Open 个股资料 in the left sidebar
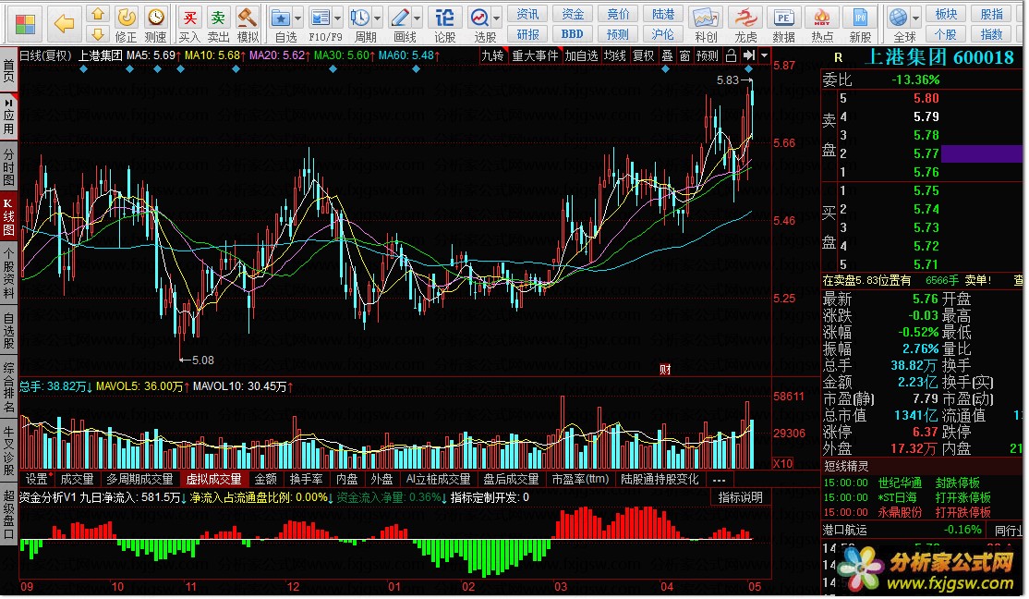This screenshot has height=599, width=1029. tap(8, 274)
